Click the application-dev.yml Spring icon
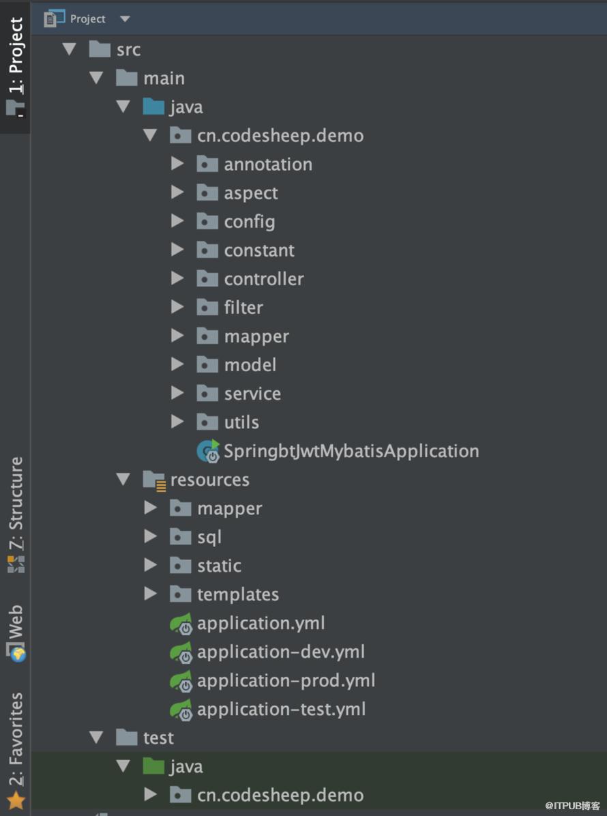607x816 pixels. point(181,652)
